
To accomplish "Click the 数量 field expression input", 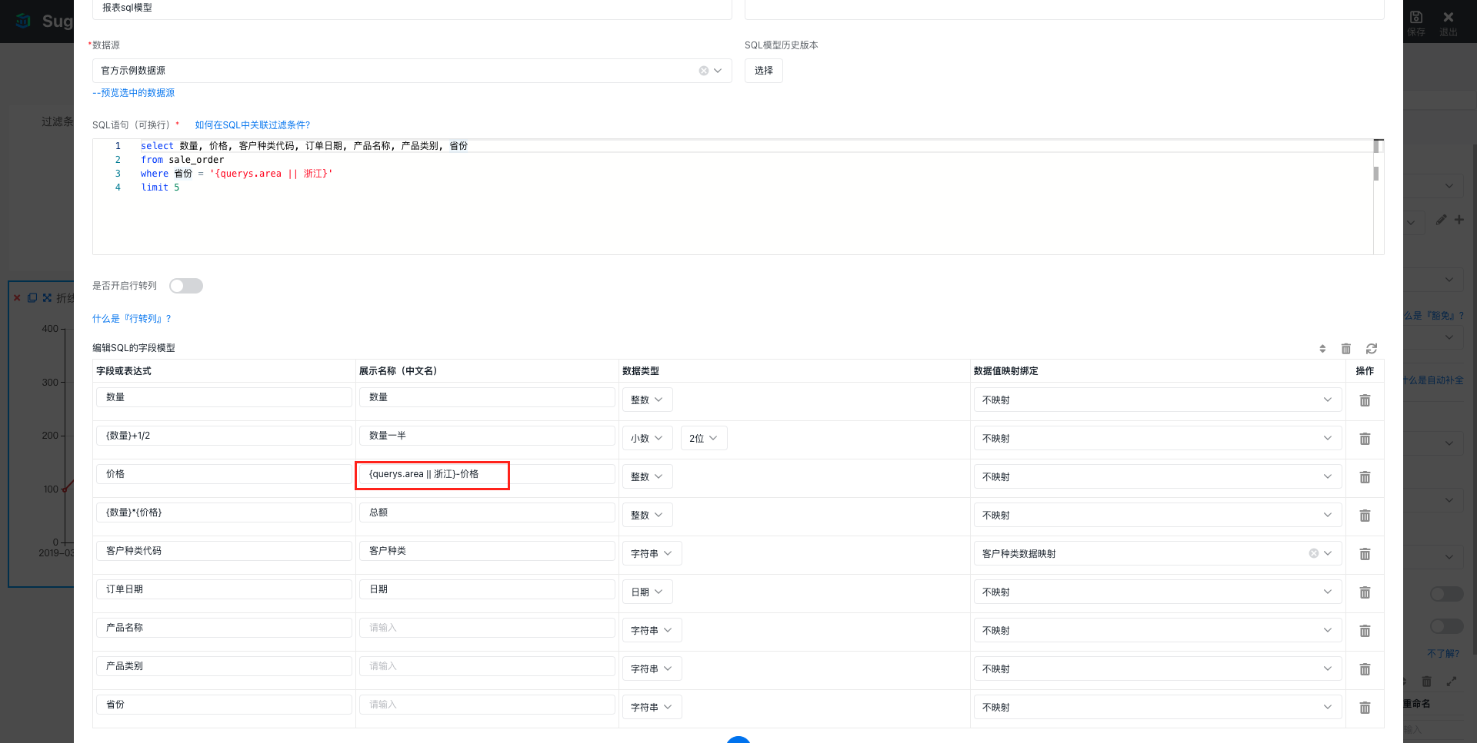I will click(x=224, y=397).
